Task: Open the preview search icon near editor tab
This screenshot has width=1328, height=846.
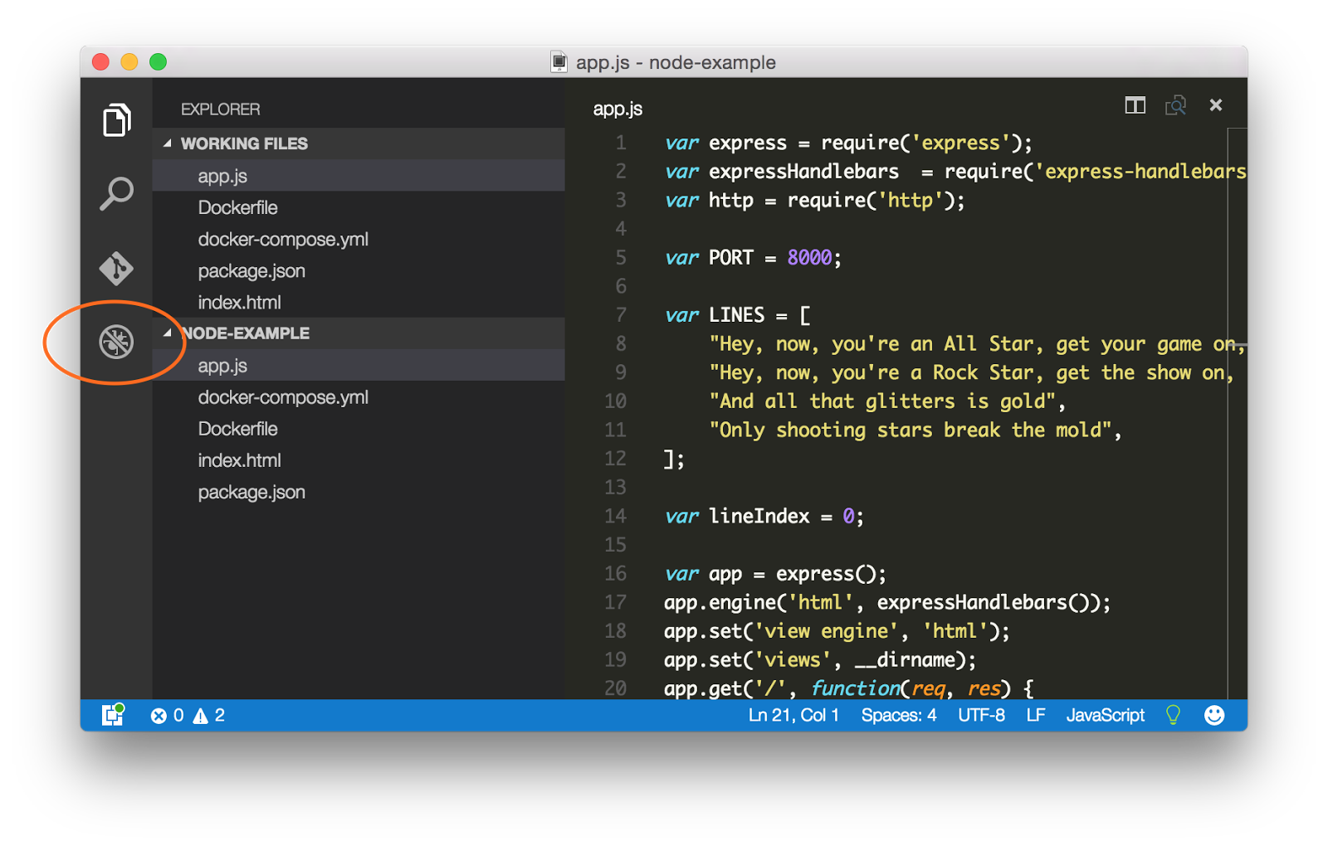Action: coord(1176,105)
